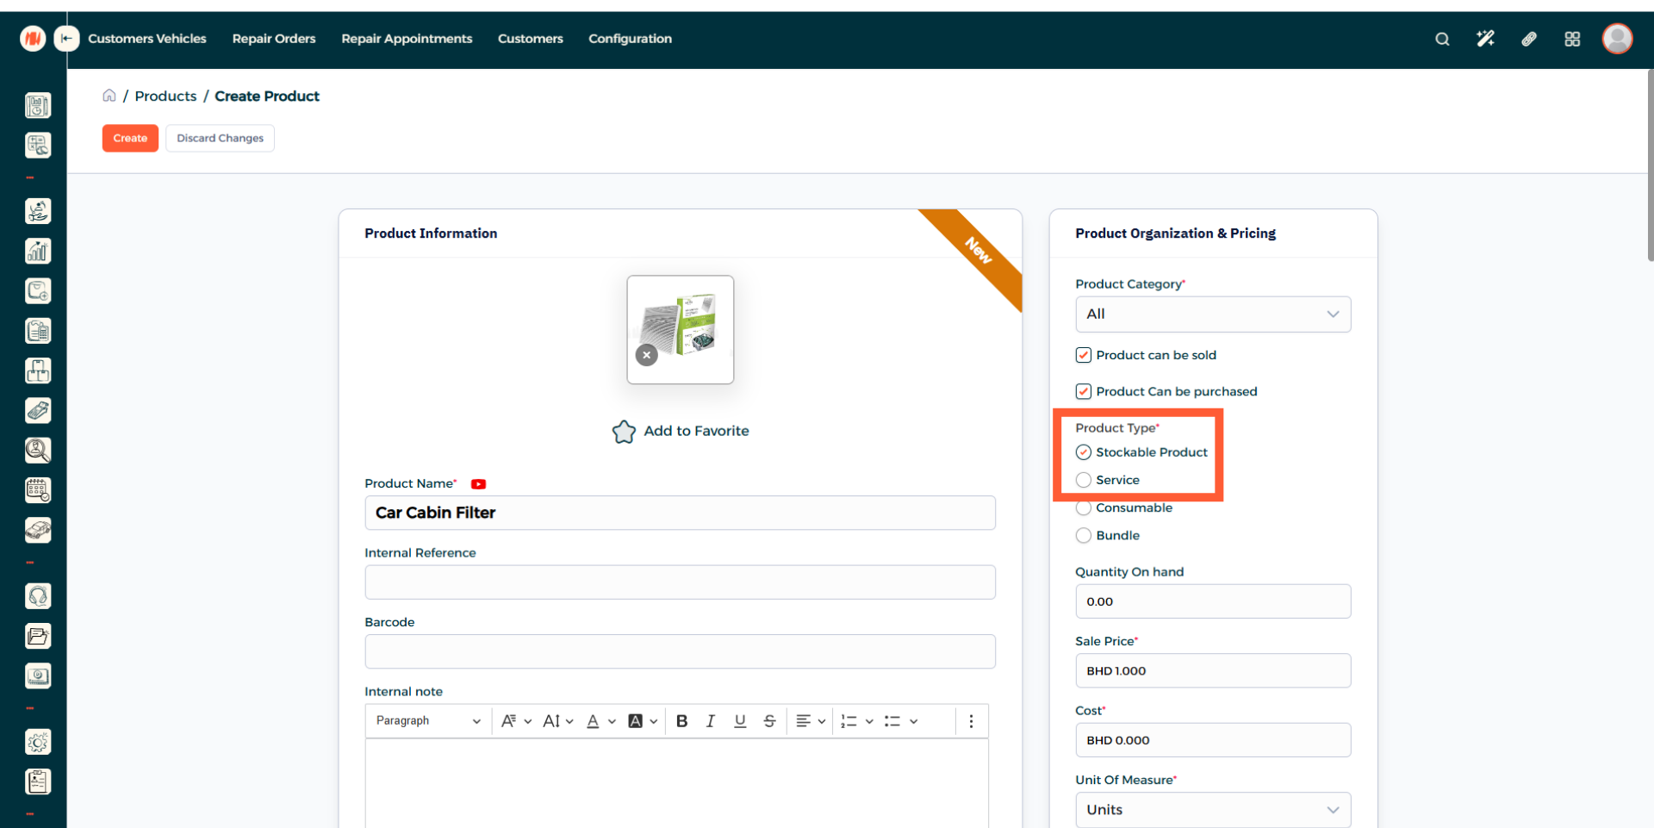Open the Configuration menu
1654x828 pixels.
click(x=630, y=39)
